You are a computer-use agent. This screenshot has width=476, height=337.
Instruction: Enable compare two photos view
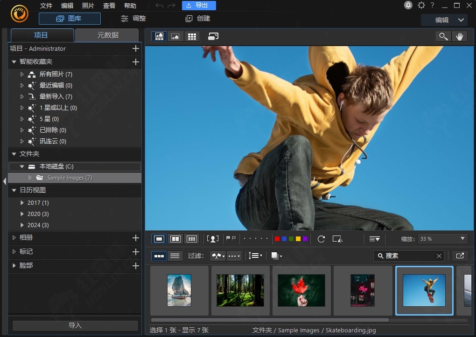click(175, 239)
